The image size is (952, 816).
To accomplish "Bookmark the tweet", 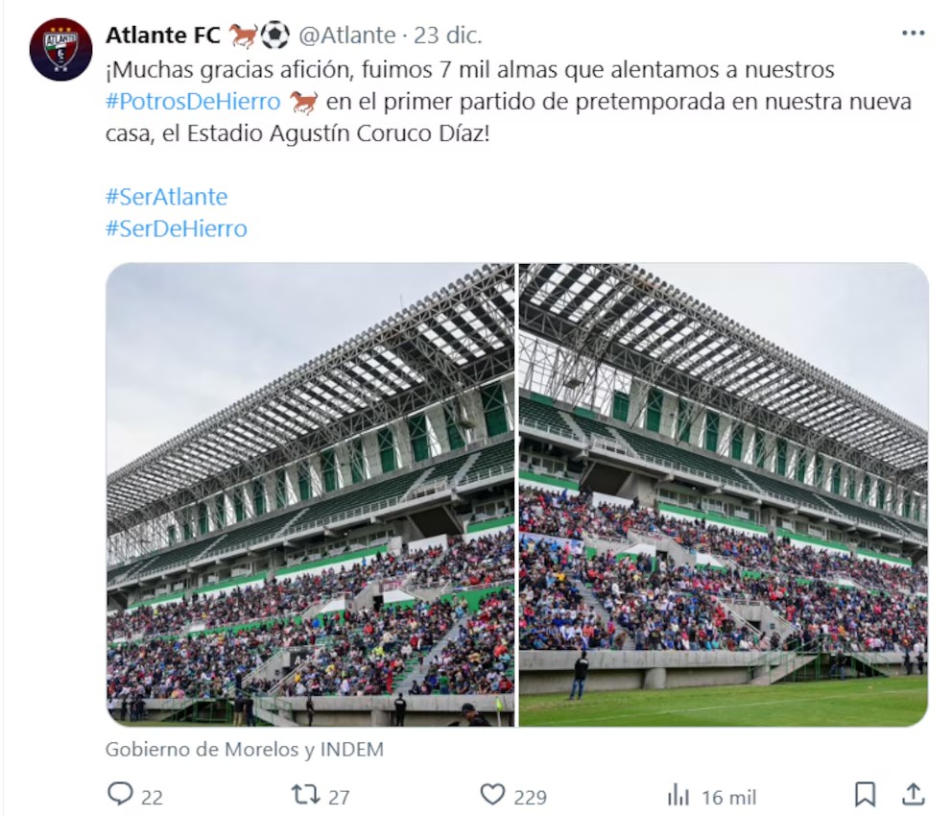I will point(865,794).
